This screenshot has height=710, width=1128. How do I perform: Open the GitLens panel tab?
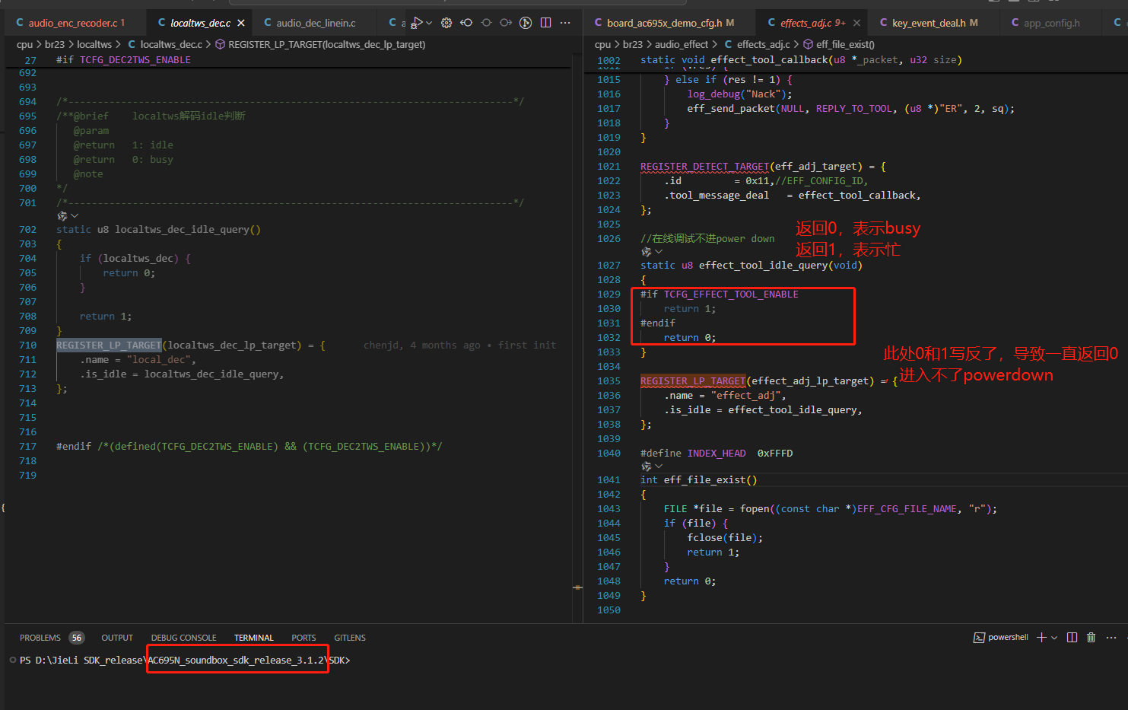350,638
